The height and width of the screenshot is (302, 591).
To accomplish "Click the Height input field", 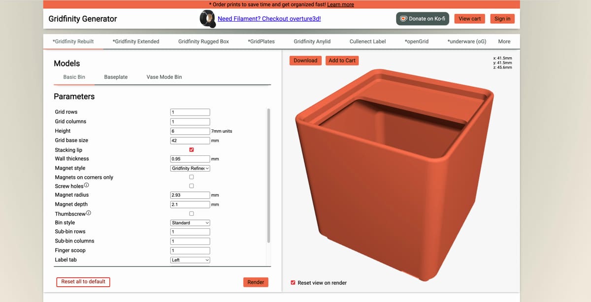I will pos(190,131).
